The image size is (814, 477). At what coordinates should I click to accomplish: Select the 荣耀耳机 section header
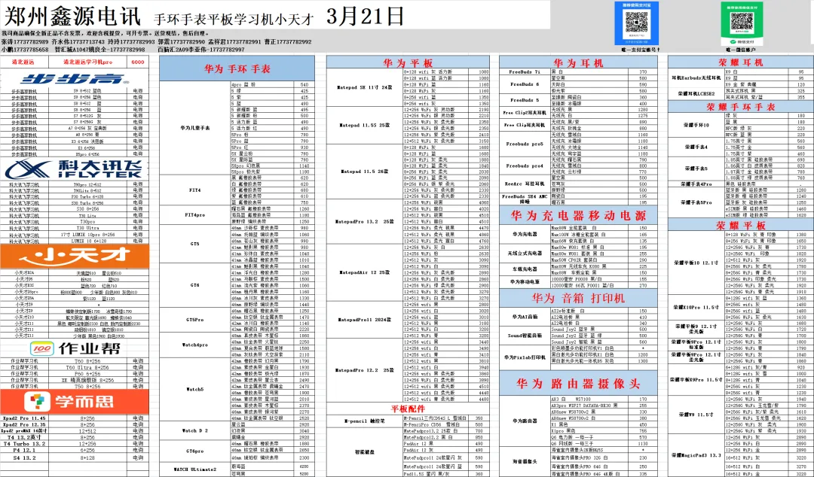tap(740, 62)
